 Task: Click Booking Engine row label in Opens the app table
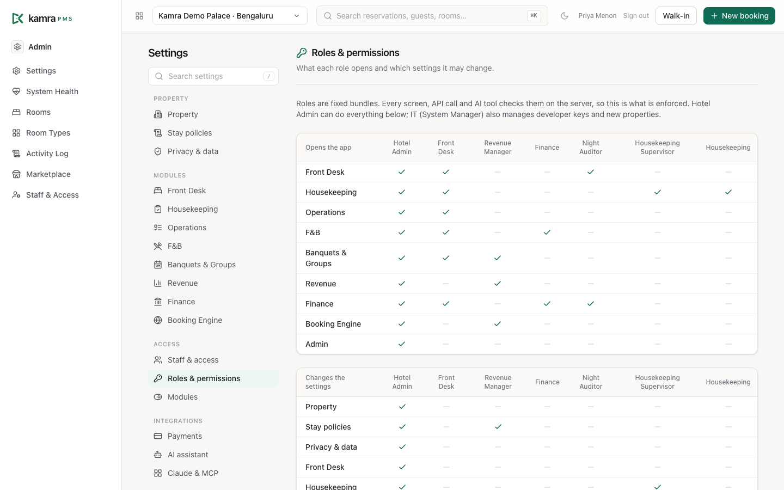pos(333,324)
